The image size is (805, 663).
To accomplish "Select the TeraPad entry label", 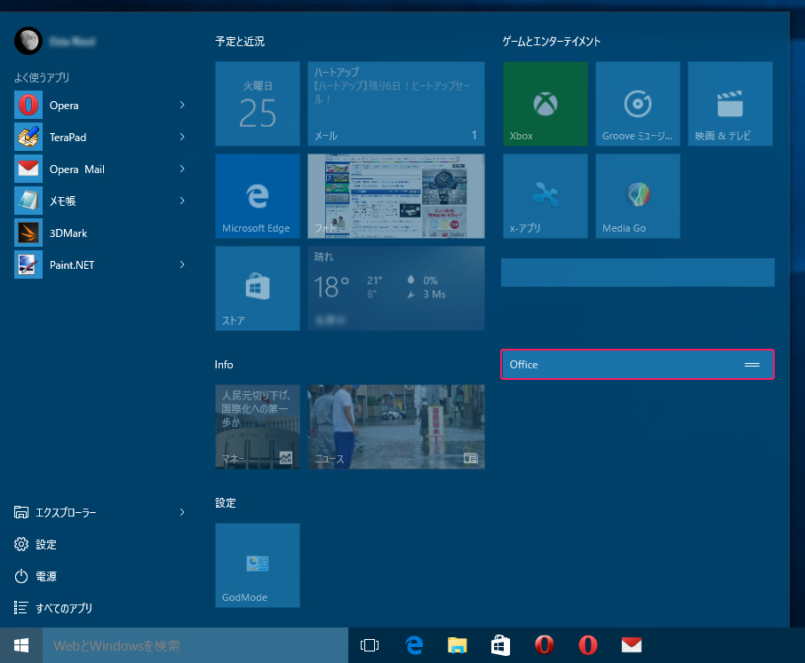I will click(x=68, y=138).
